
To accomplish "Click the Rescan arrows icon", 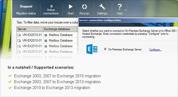I will tap(84, 7).
